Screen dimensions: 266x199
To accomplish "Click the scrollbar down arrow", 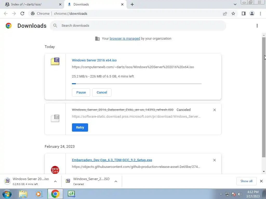I will [x=264, y=172].
